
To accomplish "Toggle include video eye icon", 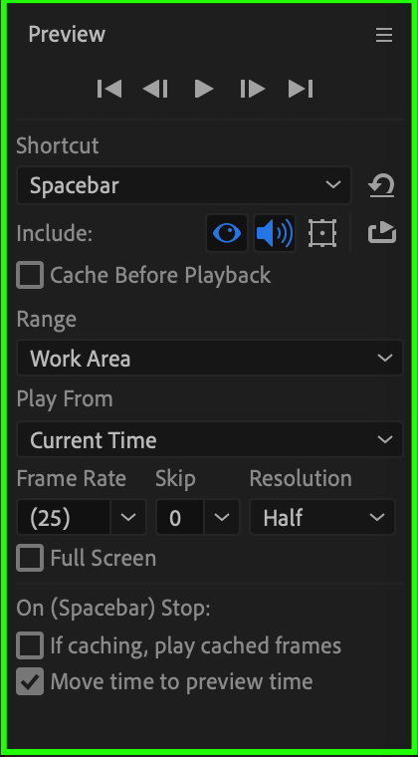I will [x=227, y=234].
